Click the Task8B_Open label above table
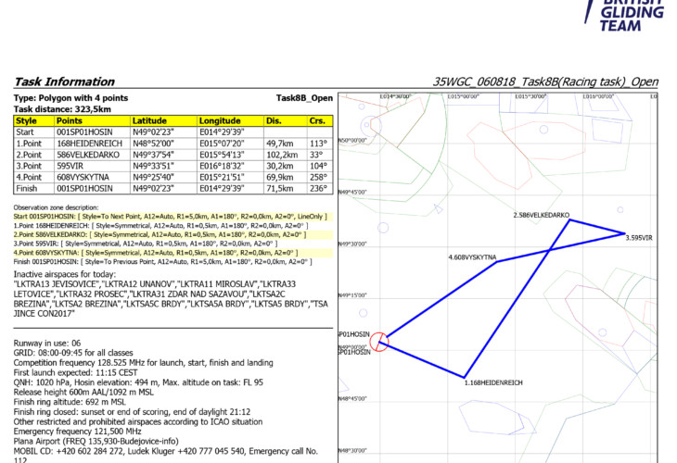The image size is (677, 463). click(304, 98)
